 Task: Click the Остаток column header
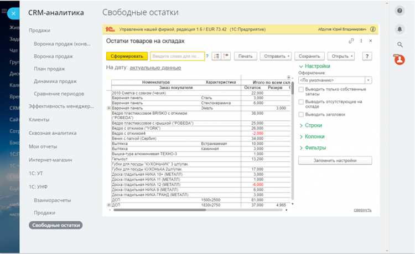[x=252, y=88]
